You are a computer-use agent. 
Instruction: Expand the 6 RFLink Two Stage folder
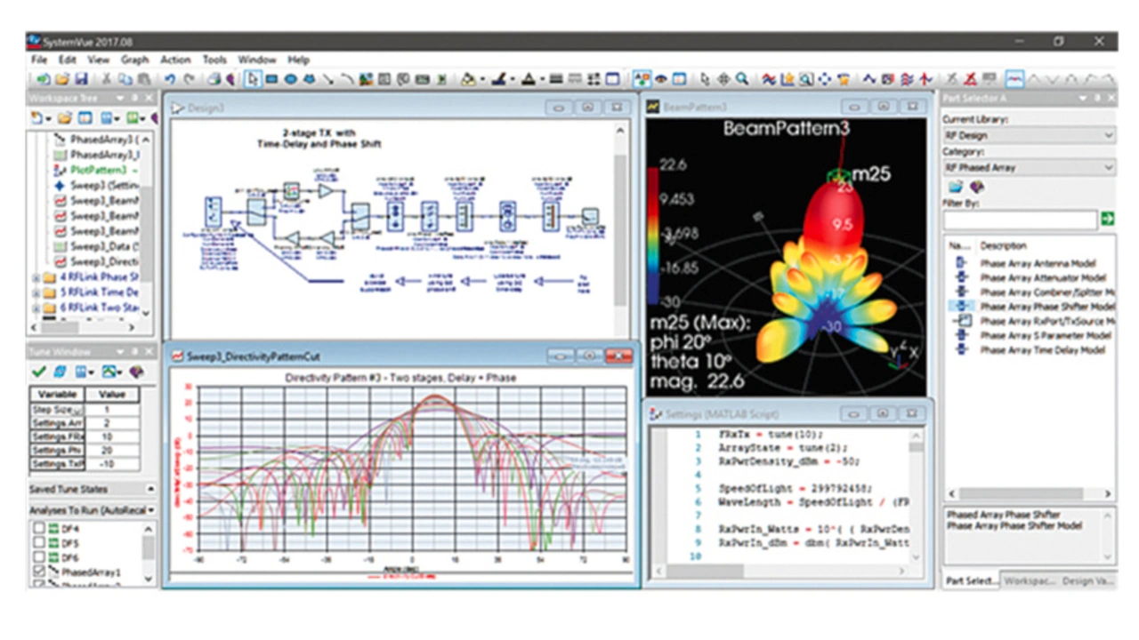tap(36, 308)
